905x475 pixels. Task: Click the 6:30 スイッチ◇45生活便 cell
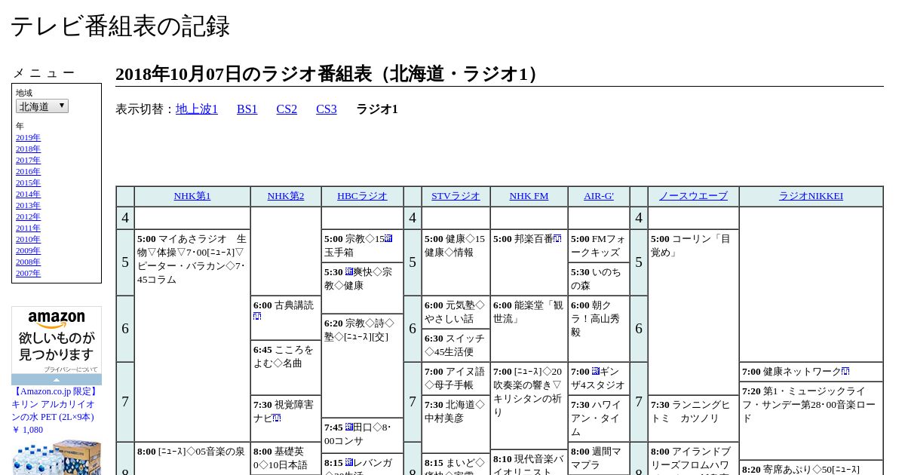click(x=456, y=345)
